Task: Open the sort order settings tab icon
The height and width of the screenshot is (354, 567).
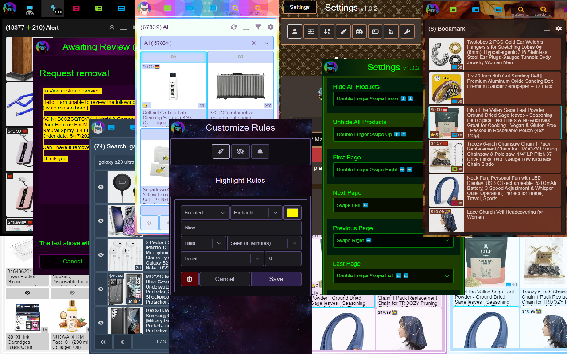Action: 327,31
